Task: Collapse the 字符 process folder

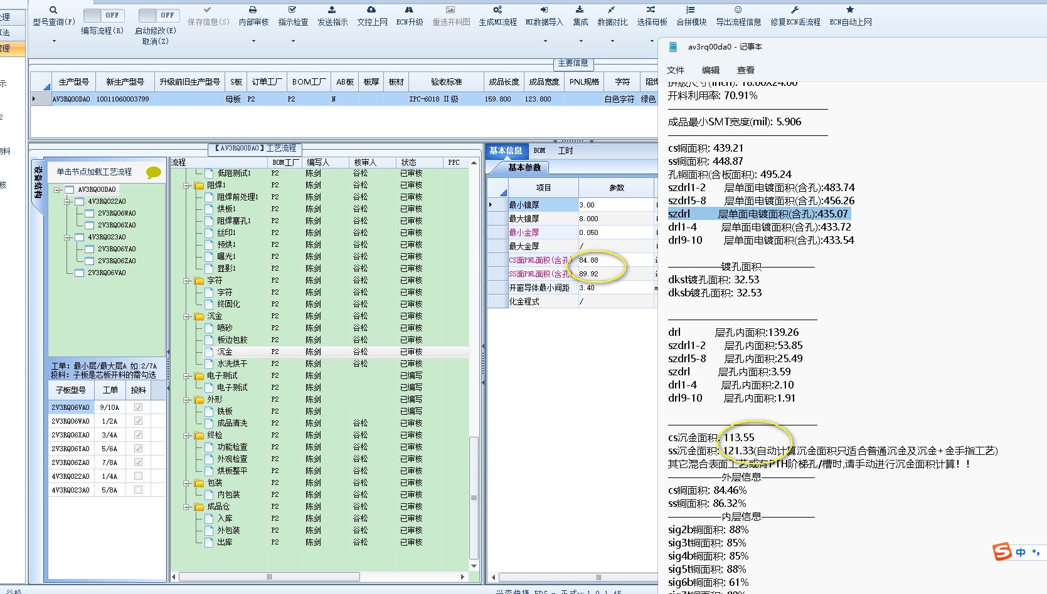Action: [186, 281]
